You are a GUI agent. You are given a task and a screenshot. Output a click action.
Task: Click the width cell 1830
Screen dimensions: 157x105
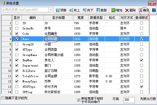click(x=81, y=39)
